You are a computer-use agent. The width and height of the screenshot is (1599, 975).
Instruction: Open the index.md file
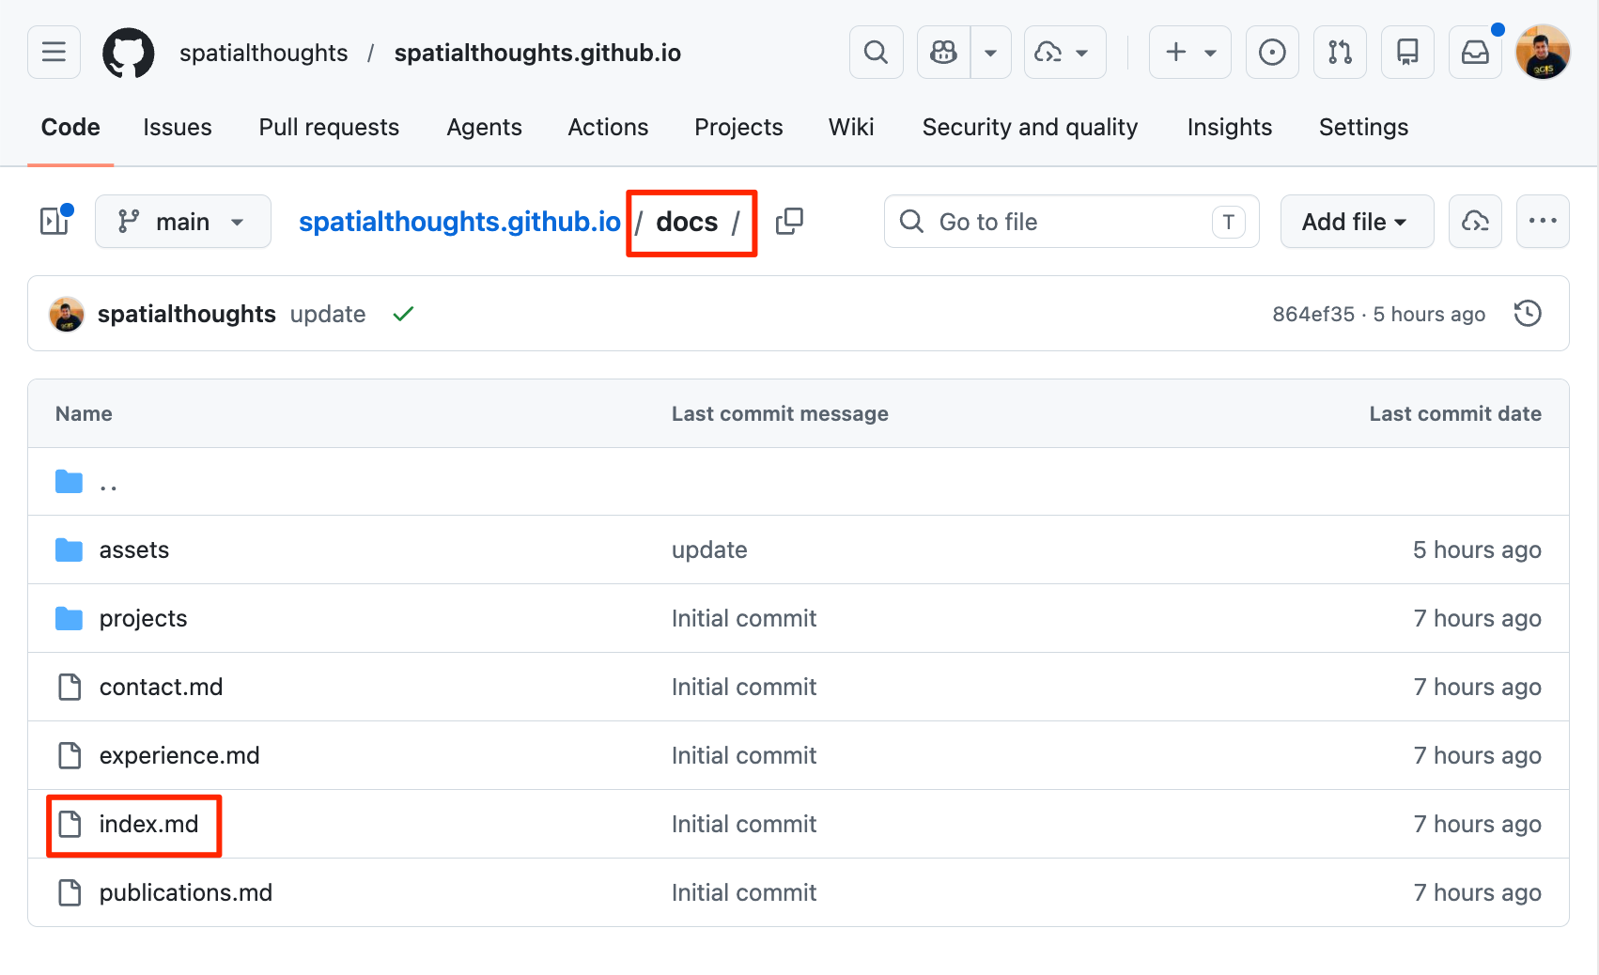tap(148, 824)
